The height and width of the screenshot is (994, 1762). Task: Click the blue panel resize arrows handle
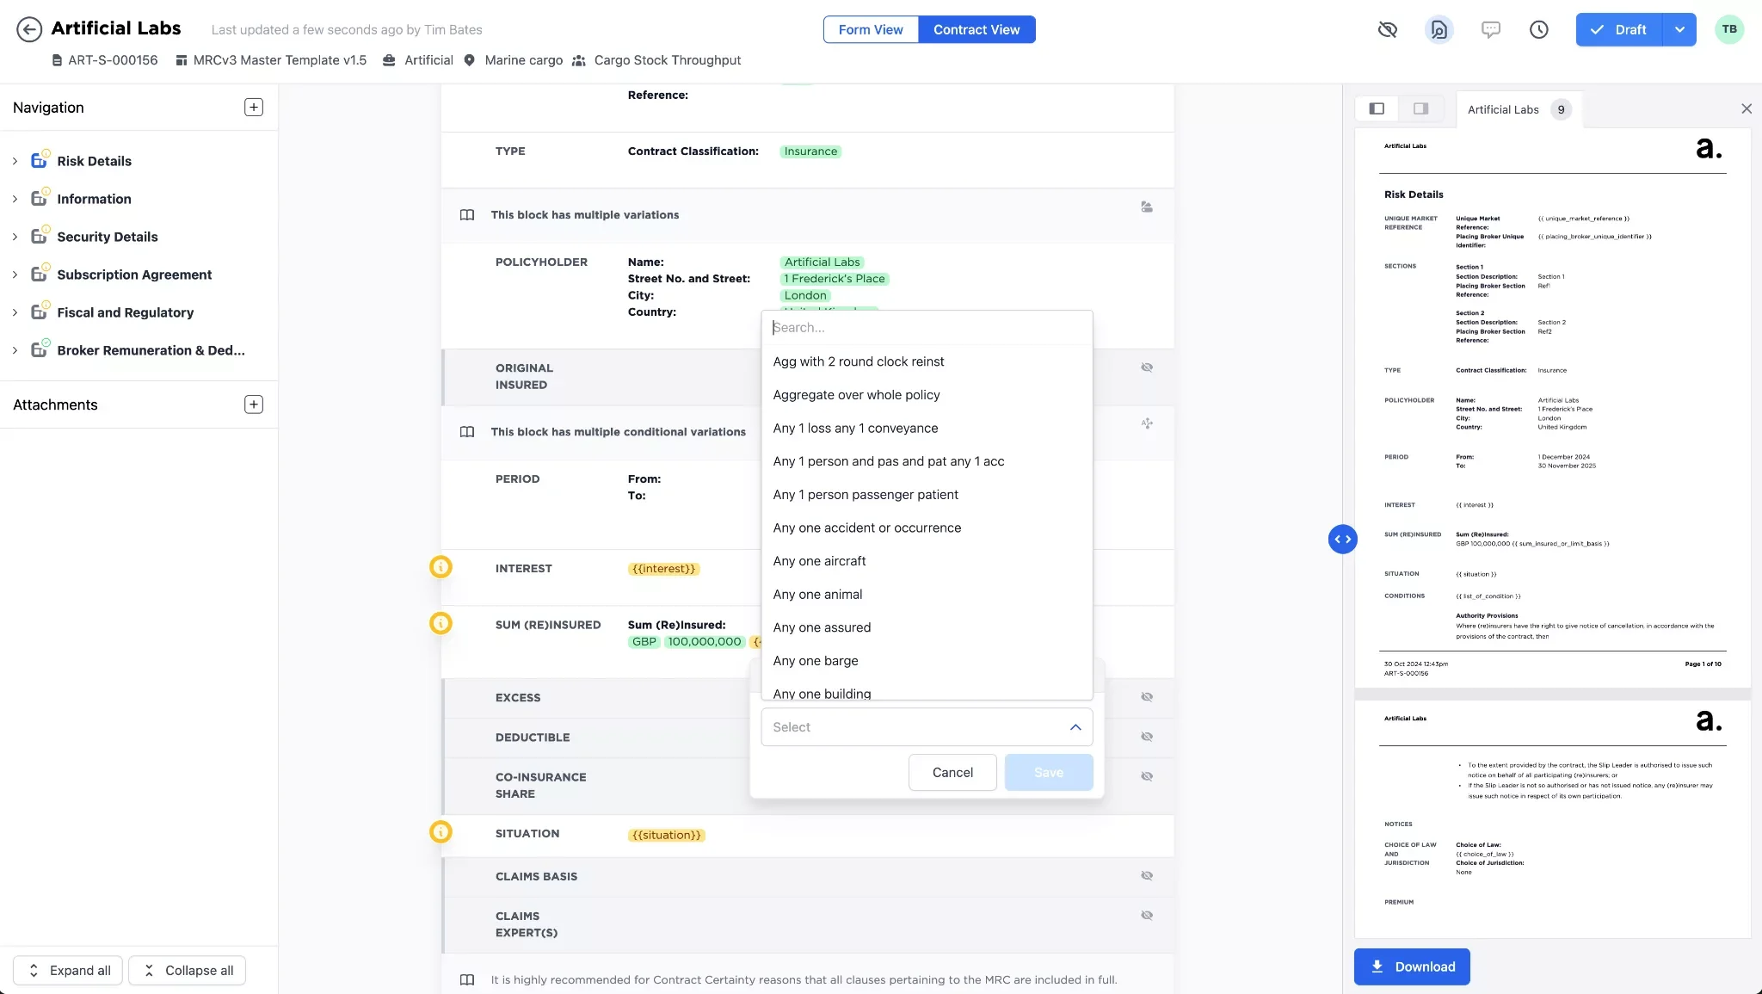(x=1342, y=540)
